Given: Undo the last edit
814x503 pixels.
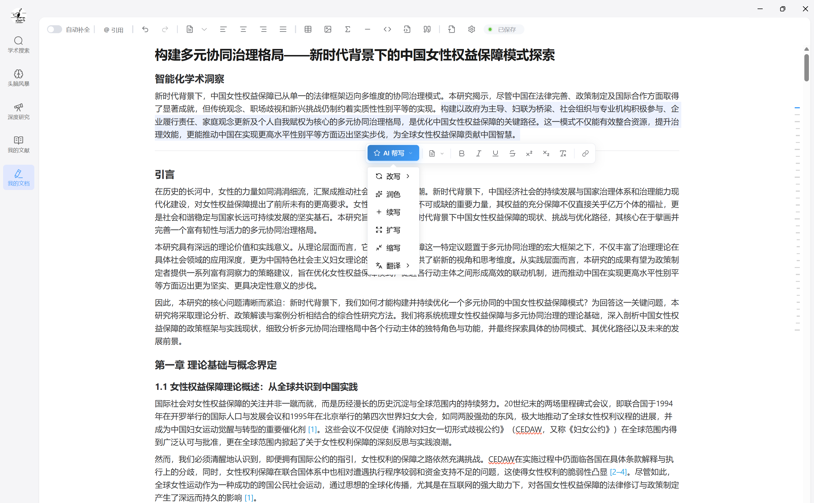Looking at the screenshot, I should 145,29.
